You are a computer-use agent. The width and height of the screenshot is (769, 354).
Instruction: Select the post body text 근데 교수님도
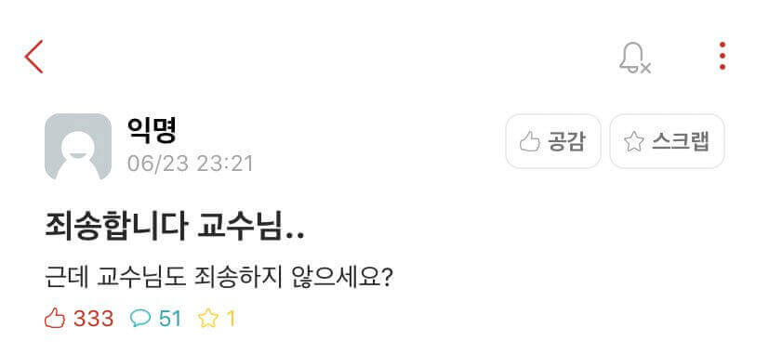point(115,278)
